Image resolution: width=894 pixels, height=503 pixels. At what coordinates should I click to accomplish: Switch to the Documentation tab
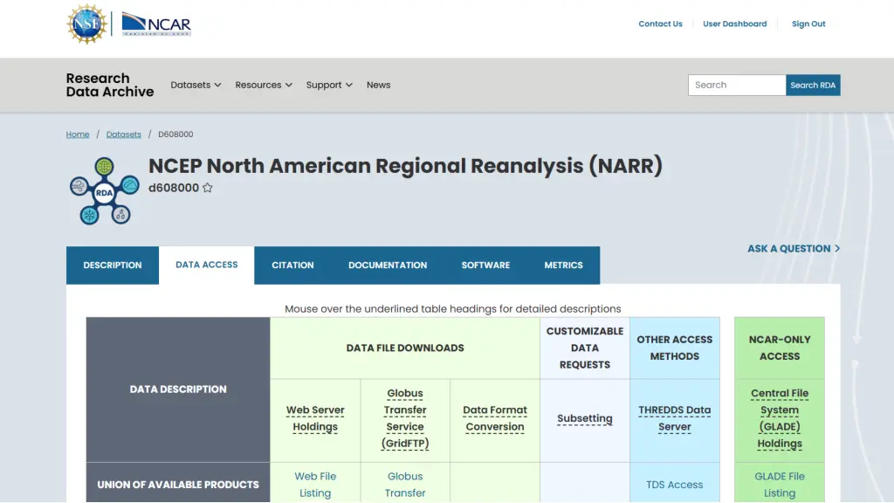[388, 265]
